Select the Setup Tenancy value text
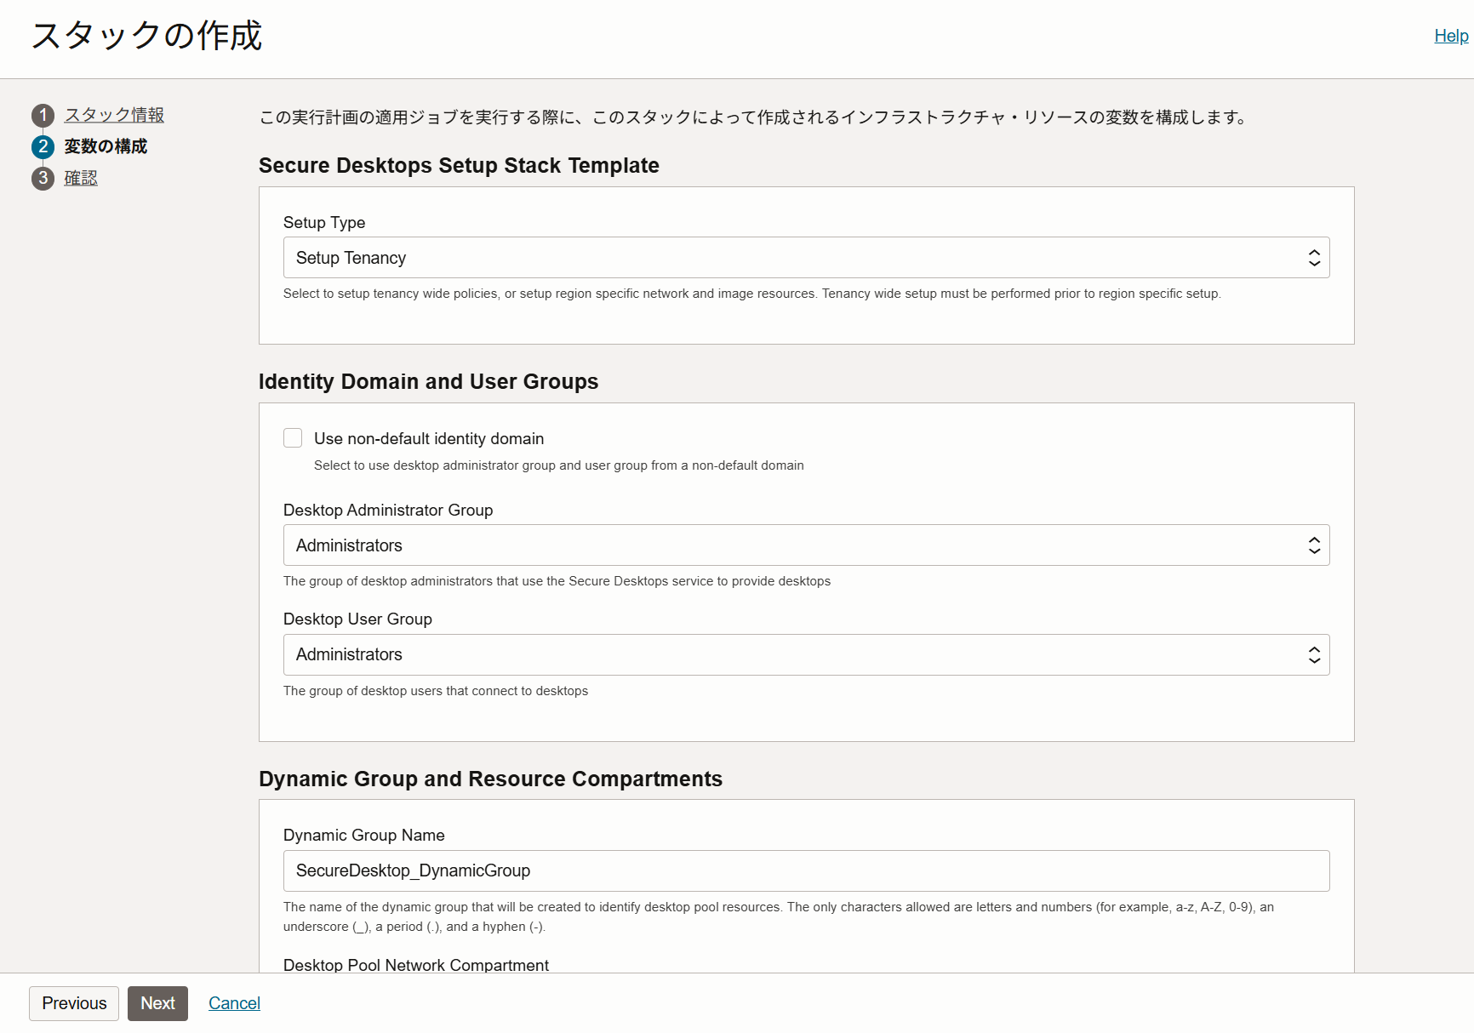 coord(350,257)
